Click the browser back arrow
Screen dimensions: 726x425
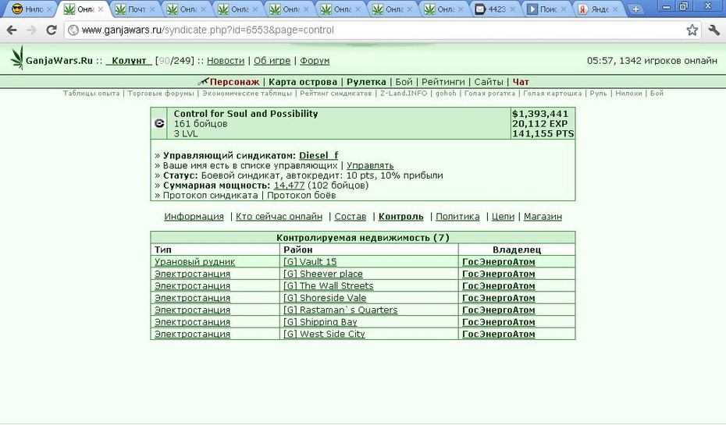pos(12,30)
